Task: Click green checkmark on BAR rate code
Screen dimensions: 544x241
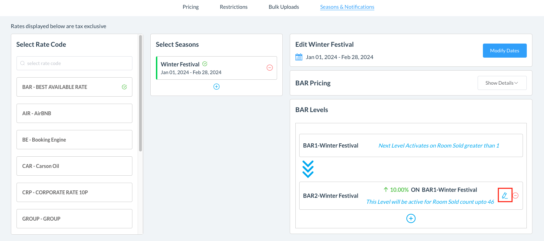Action: [x=124, y=87]
